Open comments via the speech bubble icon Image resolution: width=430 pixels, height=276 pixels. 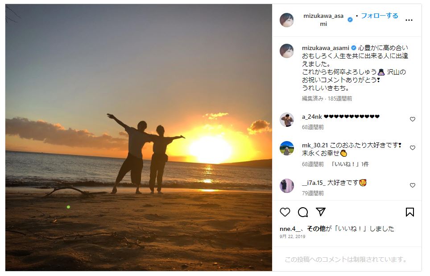pyautogui.click(x=303, y=212)
